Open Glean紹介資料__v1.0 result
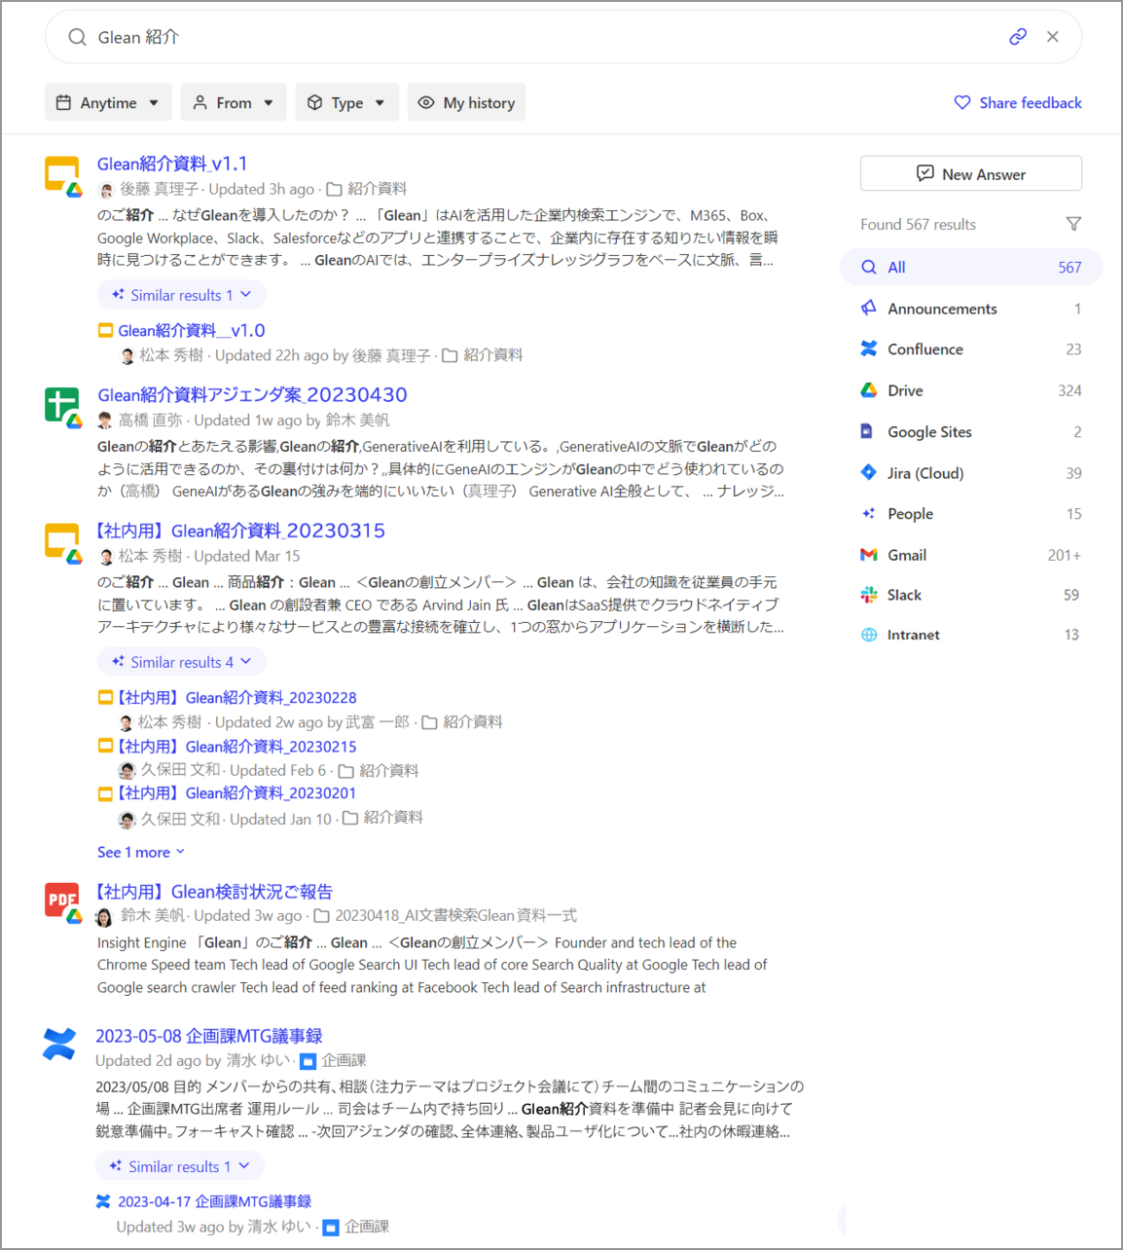This screenshot has height=1250, width=1123. coord(192,331)
